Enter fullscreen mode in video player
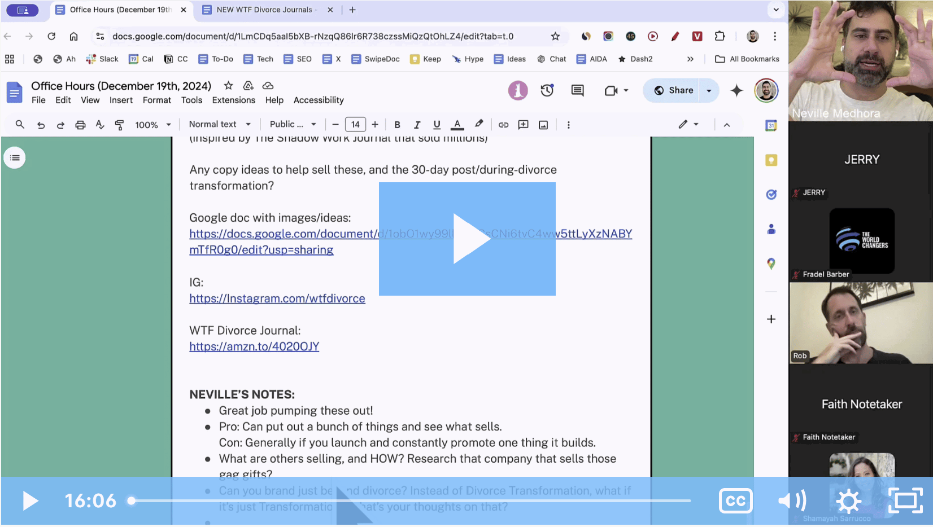 [x=905, y=500]
